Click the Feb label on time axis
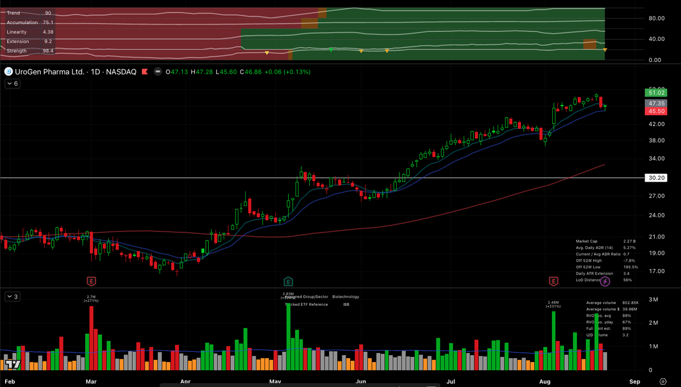Image resolution: width=681 pixels, height=387 pixels. pyautogui.click(x=10, y=381)
